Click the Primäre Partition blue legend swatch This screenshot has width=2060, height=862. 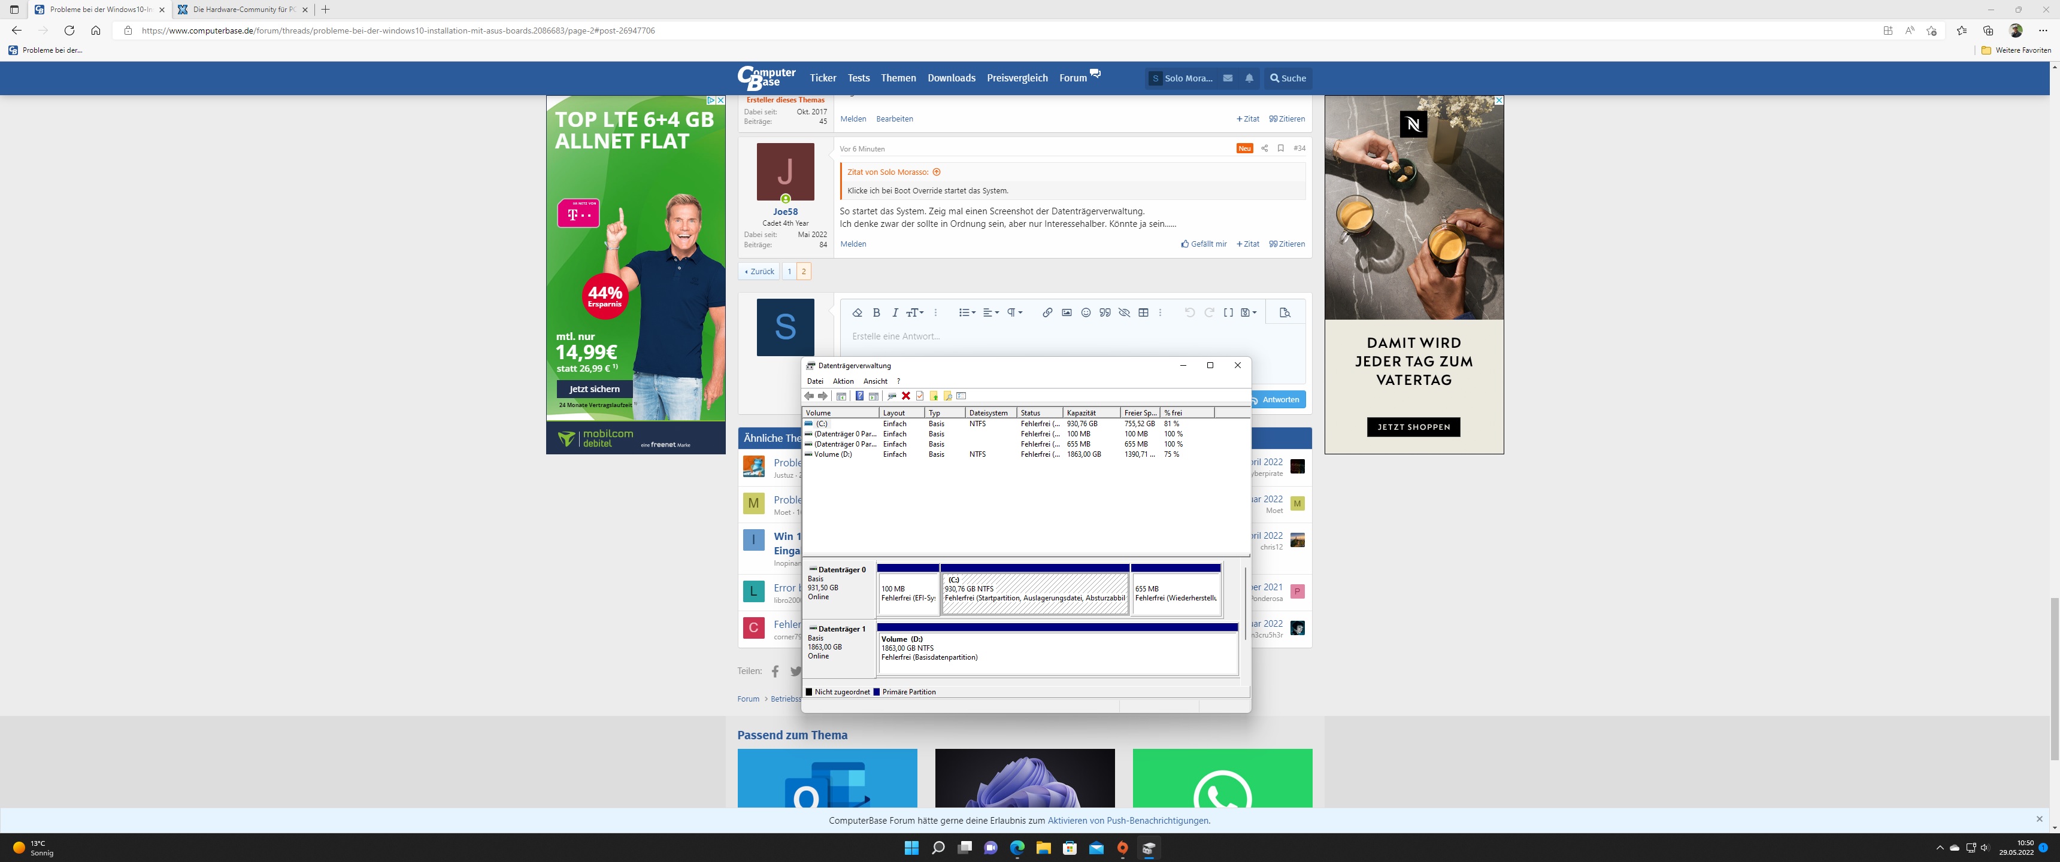point(877,693)
